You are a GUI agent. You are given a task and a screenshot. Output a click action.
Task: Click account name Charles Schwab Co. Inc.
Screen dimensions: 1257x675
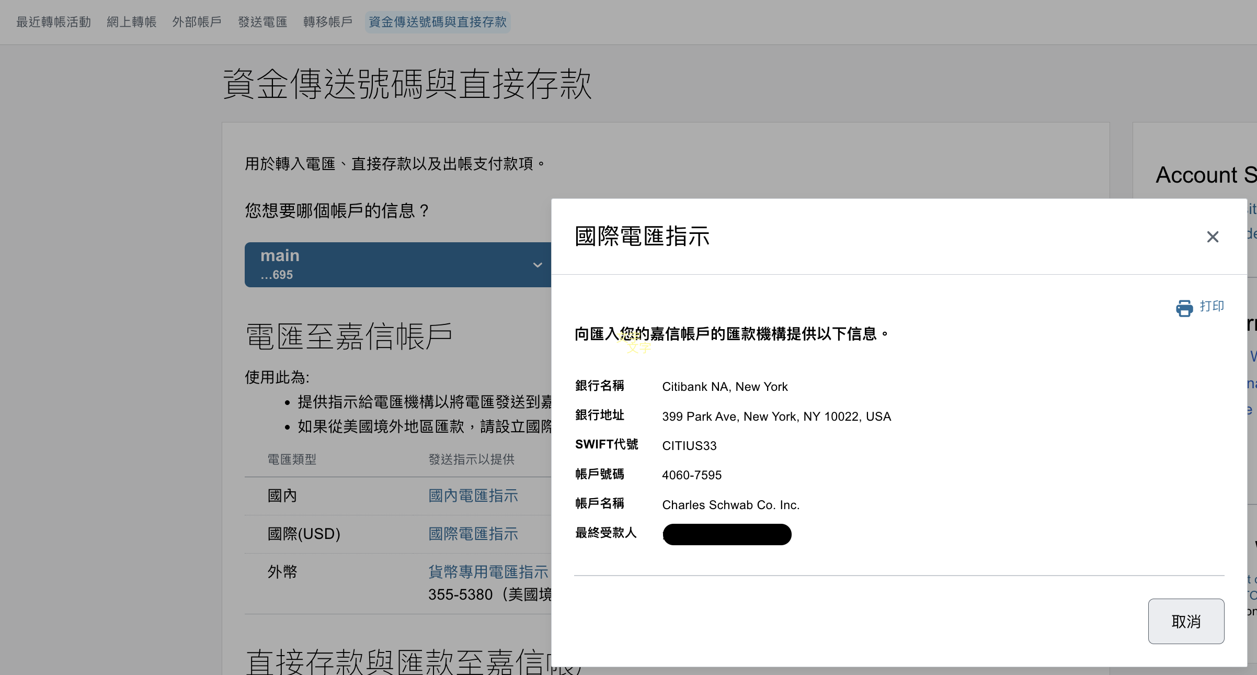coord(731,504)
